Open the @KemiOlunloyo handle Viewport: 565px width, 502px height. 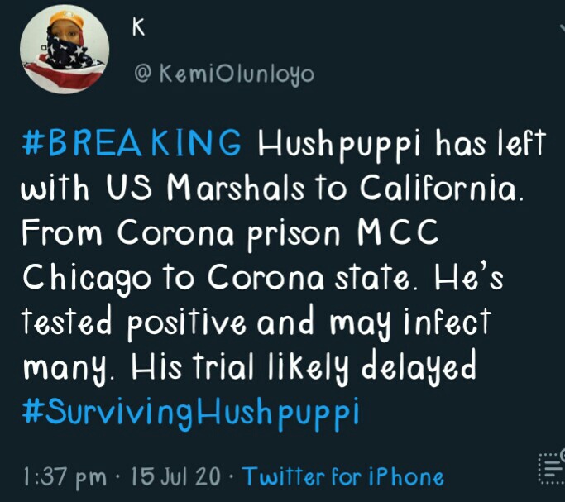pos(224,74)
